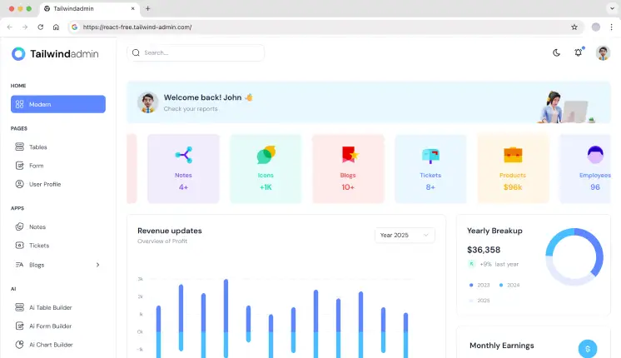Click the Monthly Earnings dollar icon
Screen dimensions: 621x358
(x=588, y=349)
